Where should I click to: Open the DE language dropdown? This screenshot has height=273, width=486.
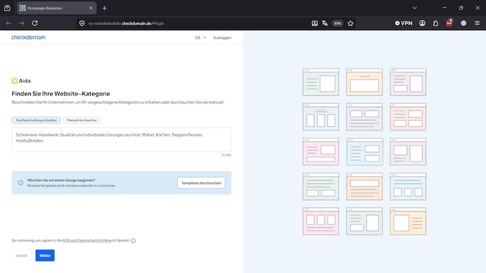click(x=200, y=38)
